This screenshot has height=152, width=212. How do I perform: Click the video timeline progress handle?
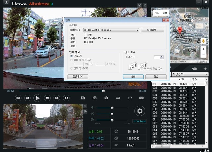[103, 91]
